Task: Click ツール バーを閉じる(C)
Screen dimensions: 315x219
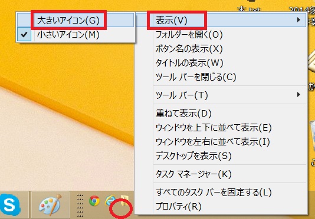Action: tap(221, 77)
